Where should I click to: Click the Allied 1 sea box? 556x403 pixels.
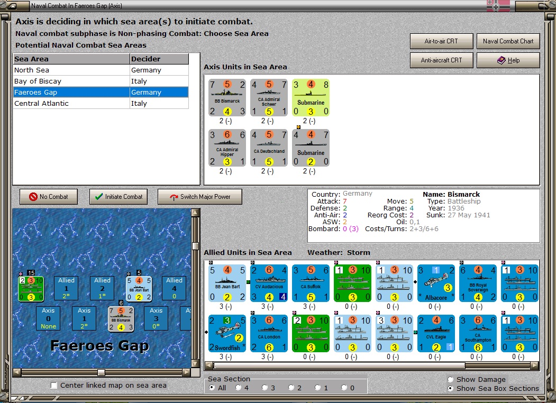(x=66, y=289)
